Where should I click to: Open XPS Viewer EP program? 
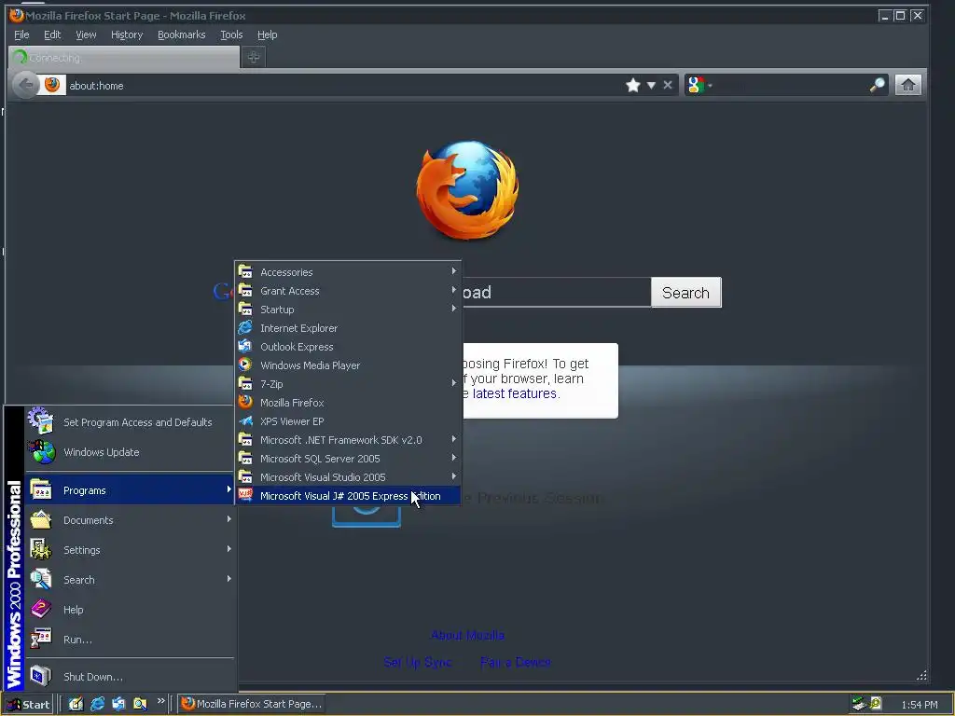point(348,421)
